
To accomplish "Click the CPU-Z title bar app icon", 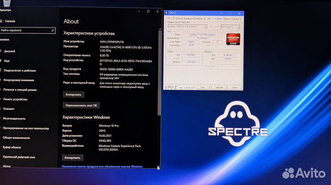I will click(x=166, y=13).
